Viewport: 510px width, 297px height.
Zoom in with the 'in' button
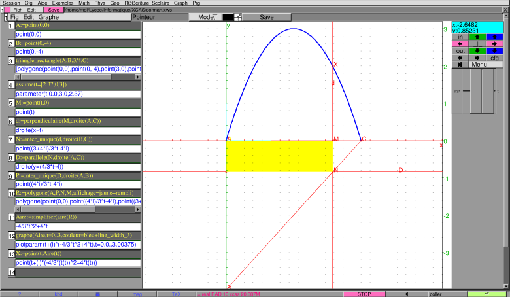point(460,37)
